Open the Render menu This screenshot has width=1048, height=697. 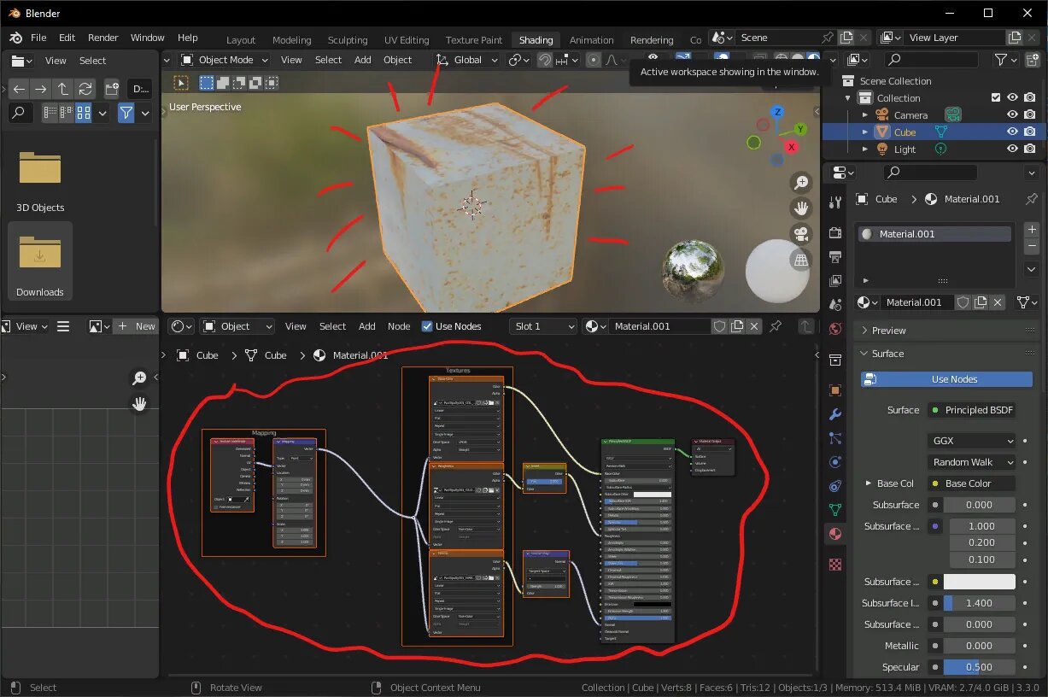tap(103, 38)
